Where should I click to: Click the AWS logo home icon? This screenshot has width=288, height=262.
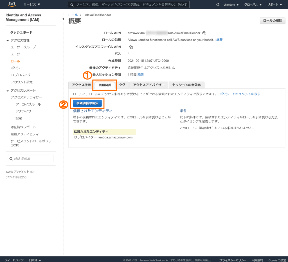point(12,4)
